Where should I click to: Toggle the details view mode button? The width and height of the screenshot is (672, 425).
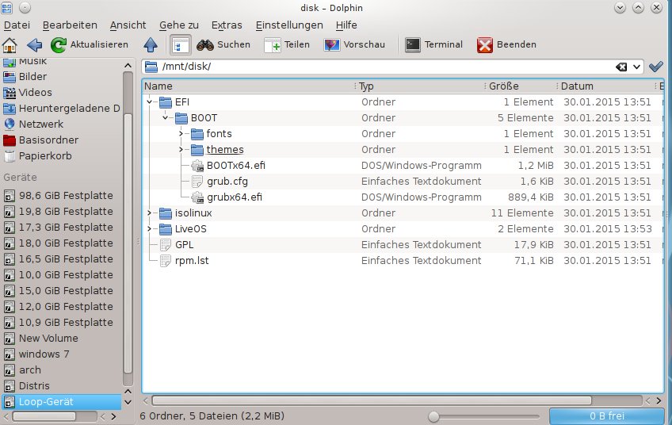tap(180, 44)
